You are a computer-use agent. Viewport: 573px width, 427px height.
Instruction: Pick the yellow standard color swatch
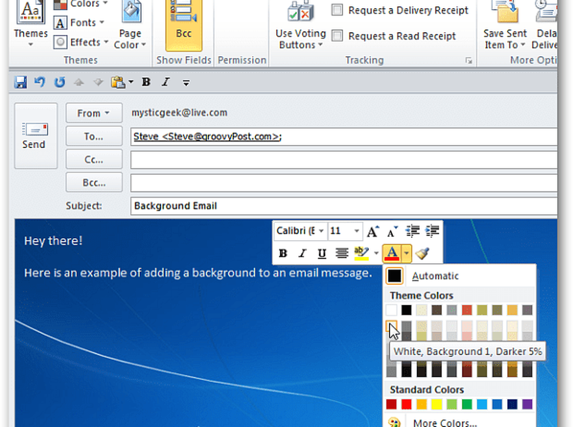click(437, 404)
